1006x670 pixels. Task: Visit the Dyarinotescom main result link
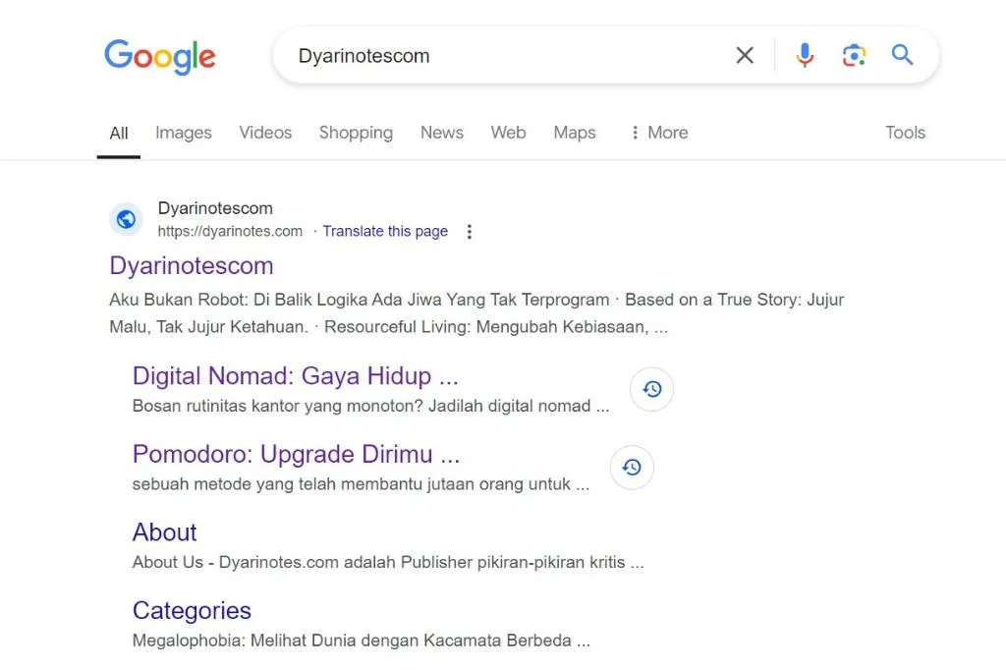(x=191, y=265)
